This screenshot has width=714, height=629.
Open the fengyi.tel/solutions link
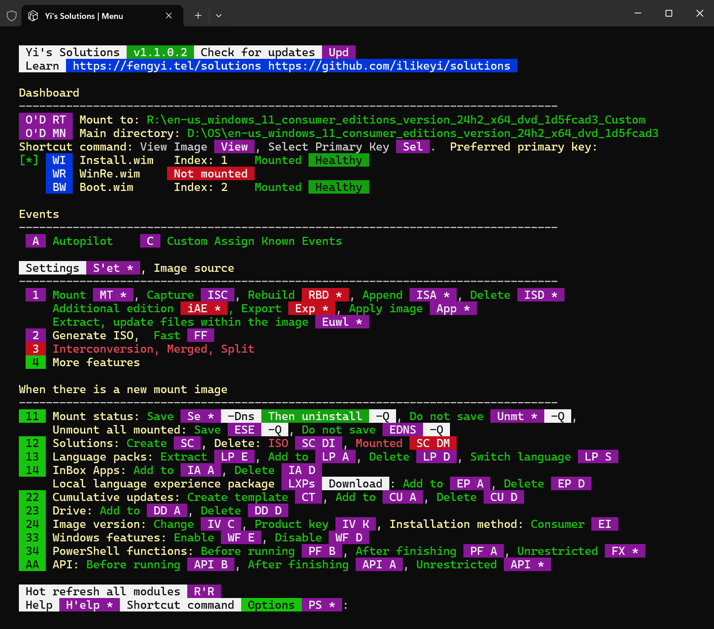[x=167, y=66]
